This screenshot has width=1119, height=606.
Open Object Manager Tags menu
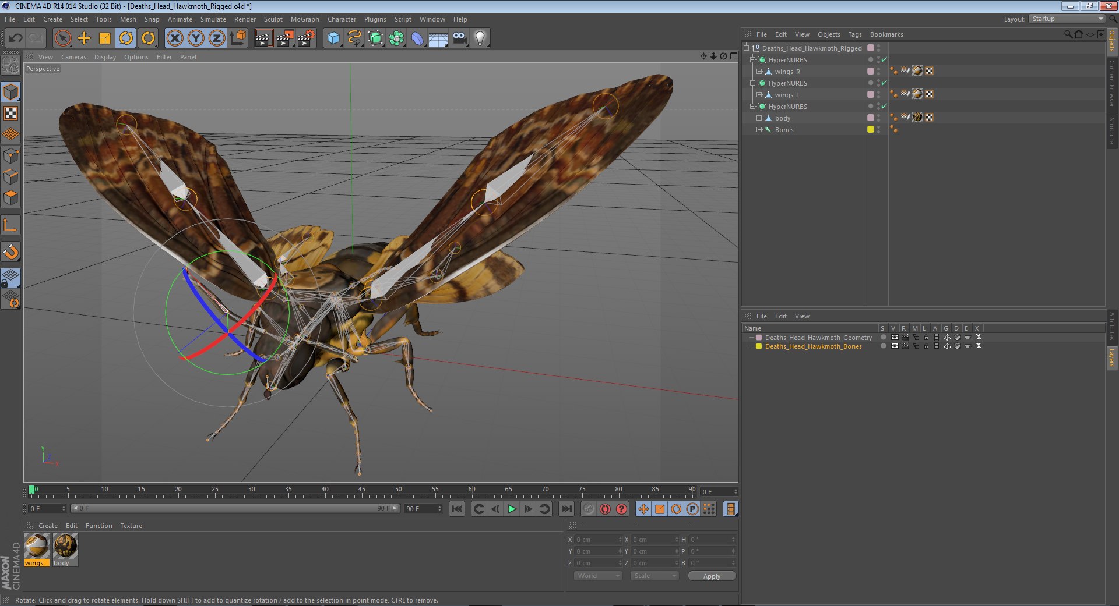pyautogui.click(x=855, y=34)
